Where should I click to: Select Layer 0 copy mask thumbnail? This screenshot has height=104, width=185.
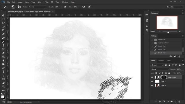tap(164, 77)
